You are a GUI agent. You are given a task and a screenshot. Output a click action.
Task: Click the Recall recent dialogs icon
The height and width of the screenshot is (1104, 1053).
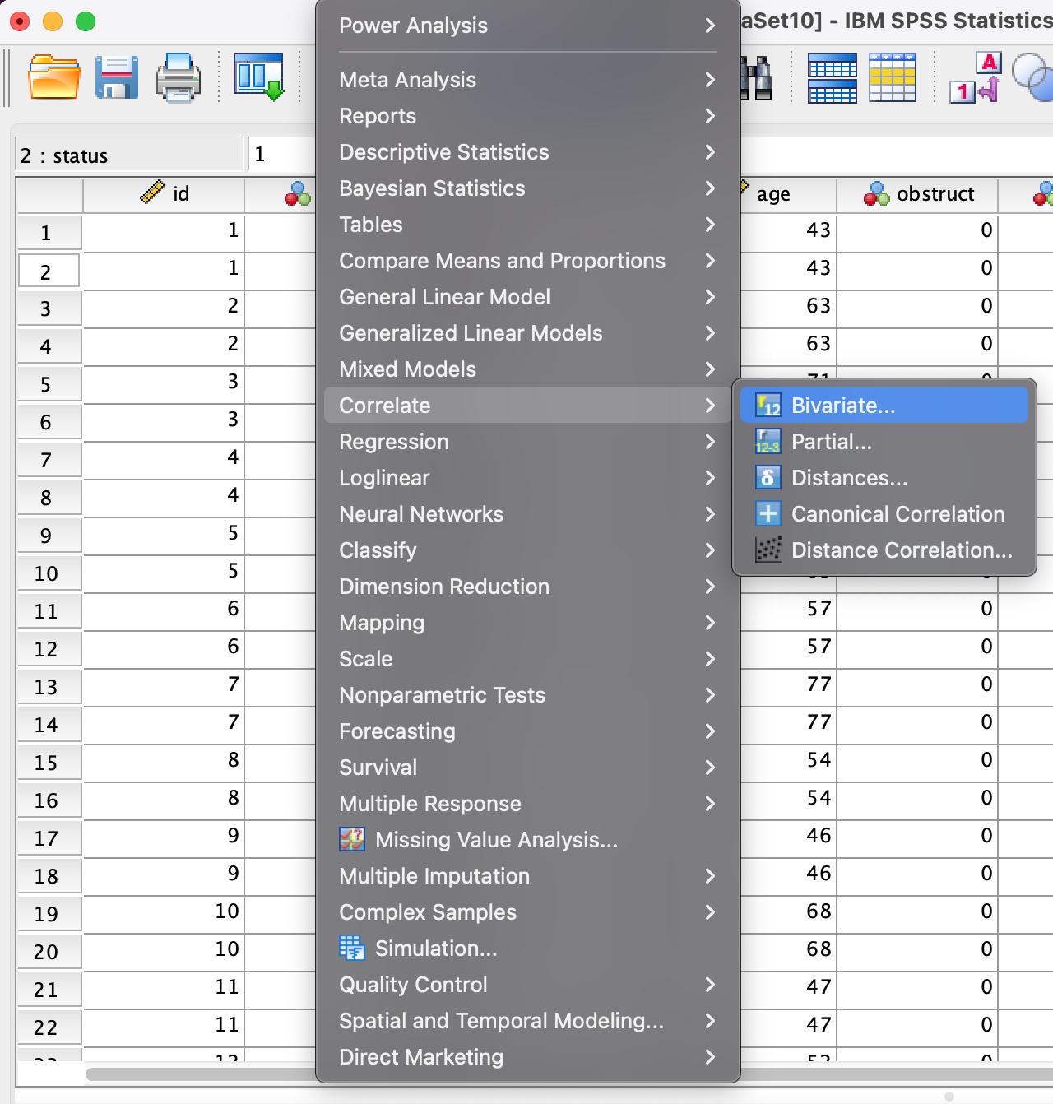tap(258, 77)
